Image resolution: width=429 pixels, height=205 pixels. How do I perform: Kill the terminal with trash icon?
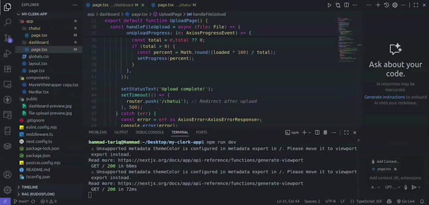(325, 133)
